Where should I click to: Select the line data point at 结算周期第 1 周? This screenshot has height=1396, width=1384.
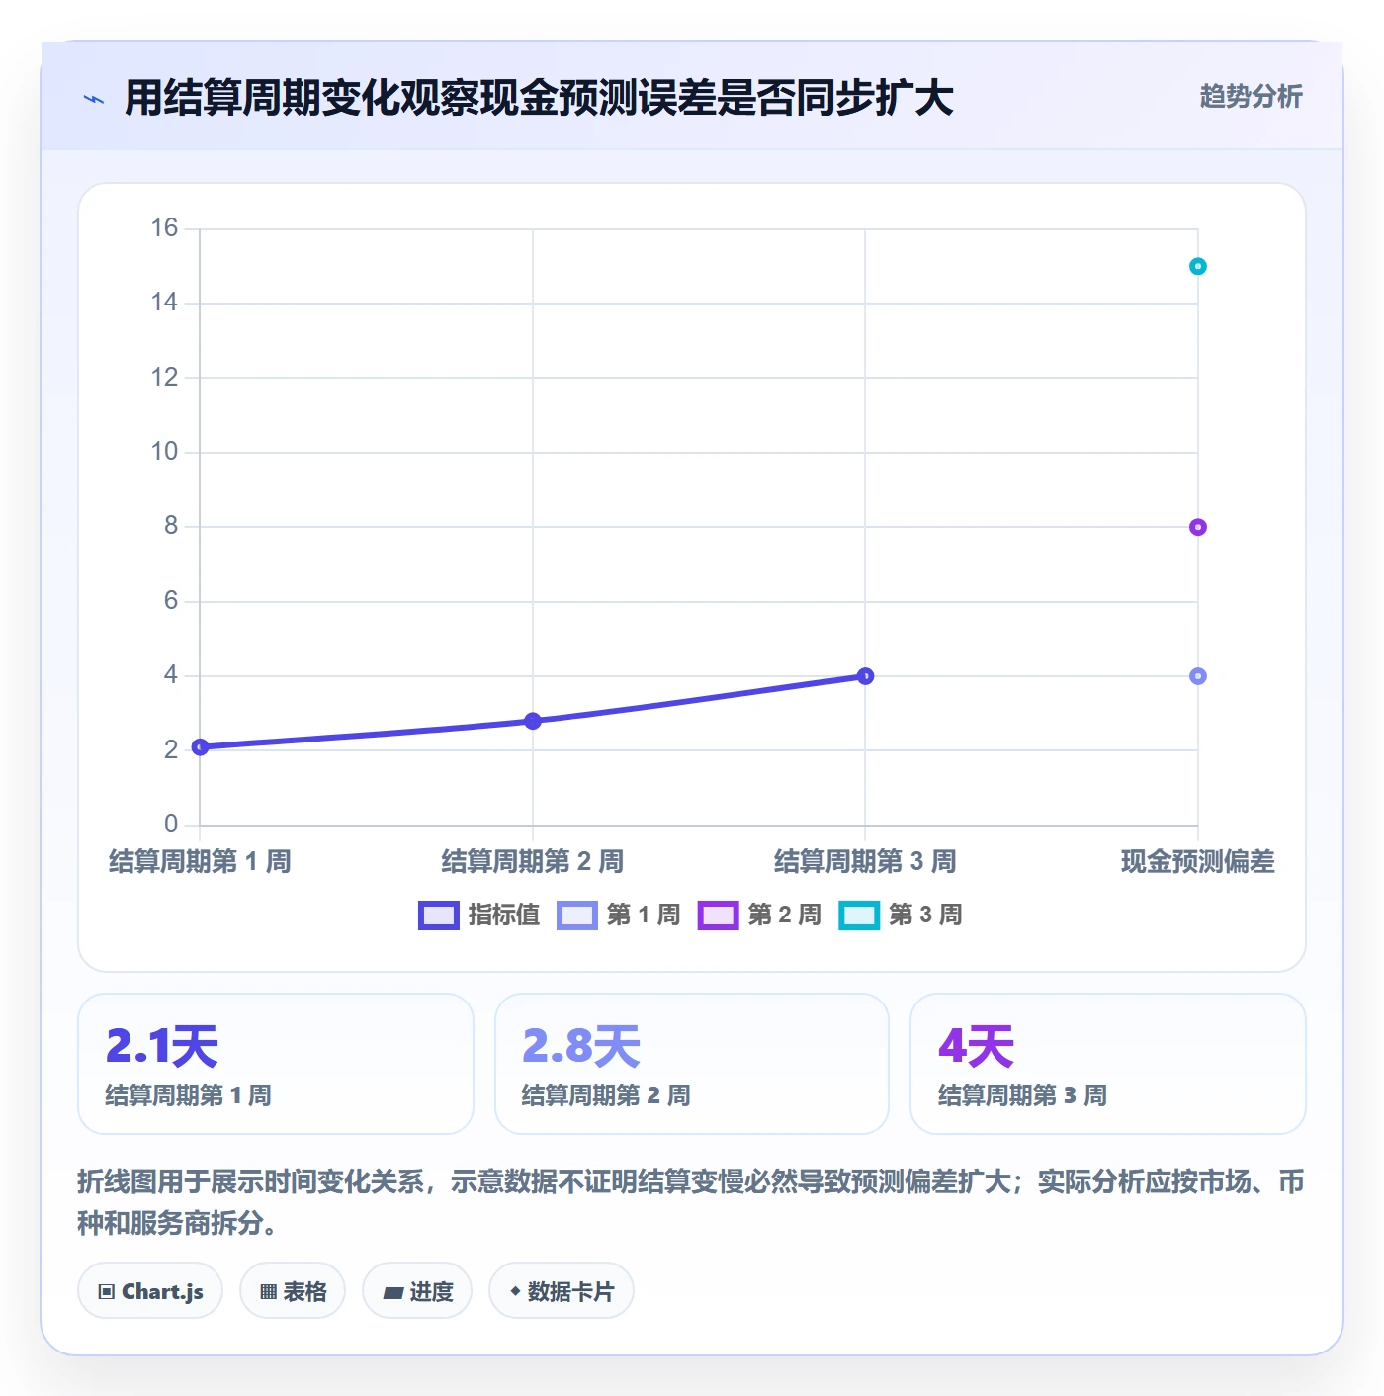click(x=200, y=747)
